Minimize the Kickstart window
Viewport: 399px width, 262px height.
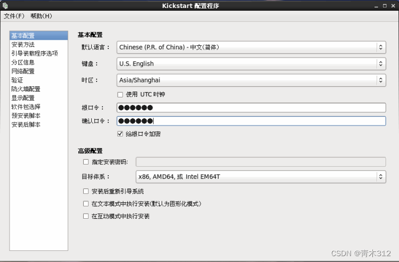coord(377,6)
